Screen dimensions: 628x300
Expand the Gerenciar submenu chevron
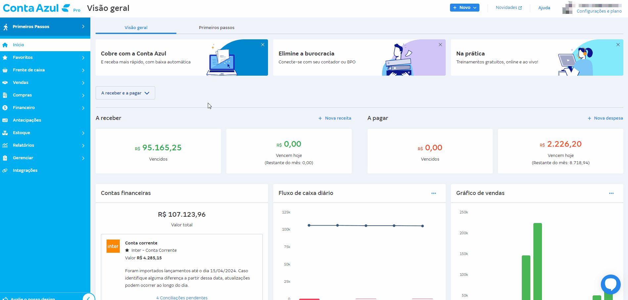[x=83, y=158]
